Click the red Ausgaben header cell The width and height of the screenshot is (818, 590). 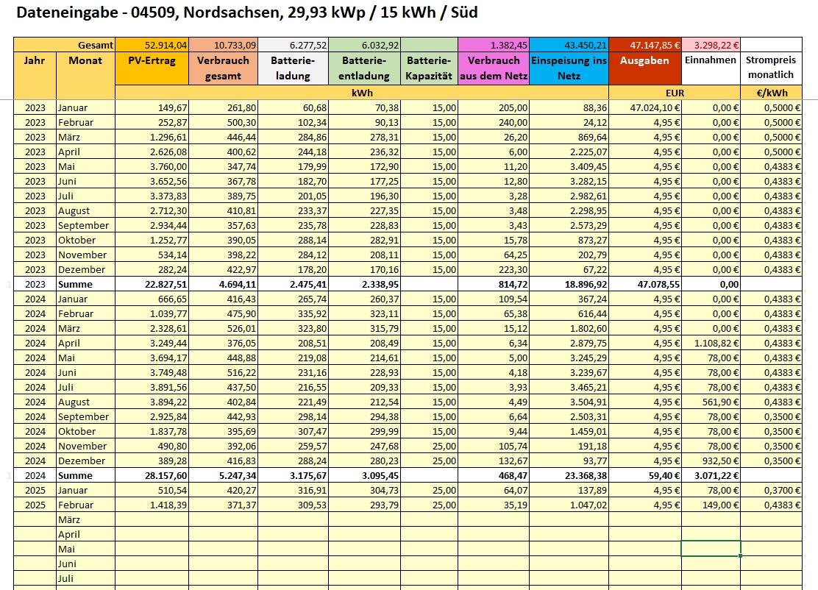pos(644,68)
